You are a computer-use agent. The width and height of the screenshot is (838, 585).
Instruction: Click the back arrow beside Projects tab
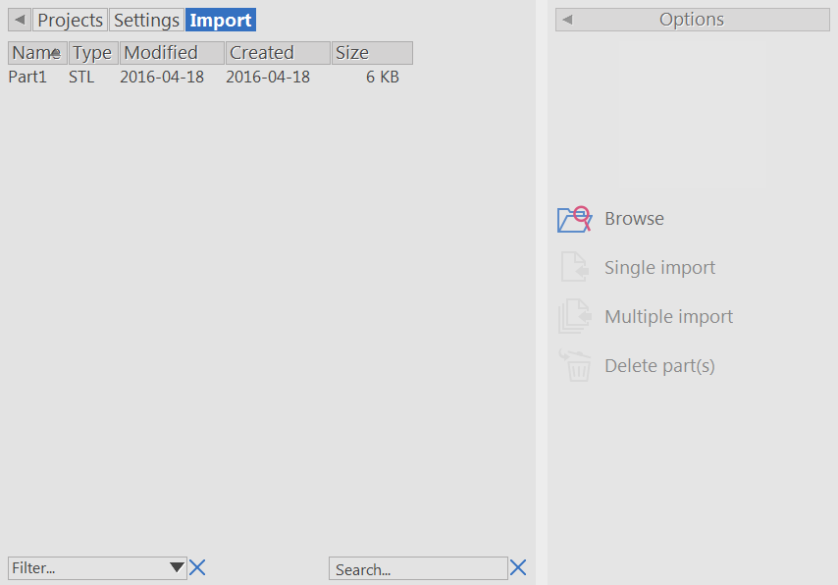(x=20, y=20)
